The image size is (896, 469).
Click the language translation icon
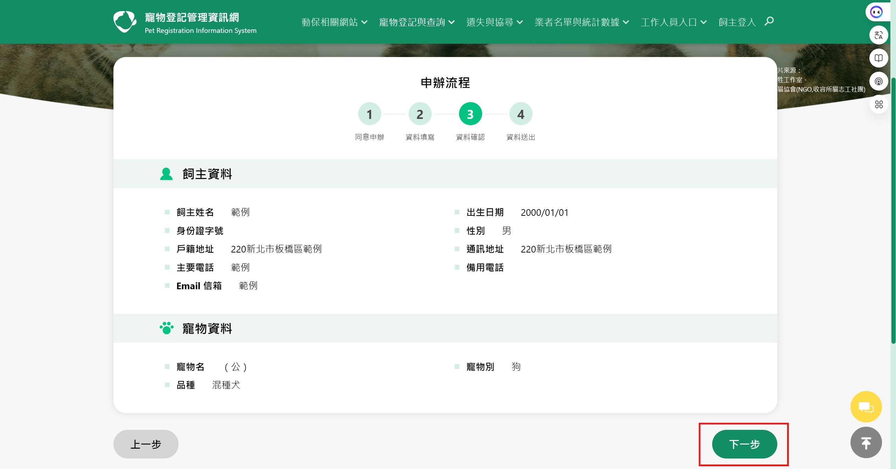click(879, 34)
